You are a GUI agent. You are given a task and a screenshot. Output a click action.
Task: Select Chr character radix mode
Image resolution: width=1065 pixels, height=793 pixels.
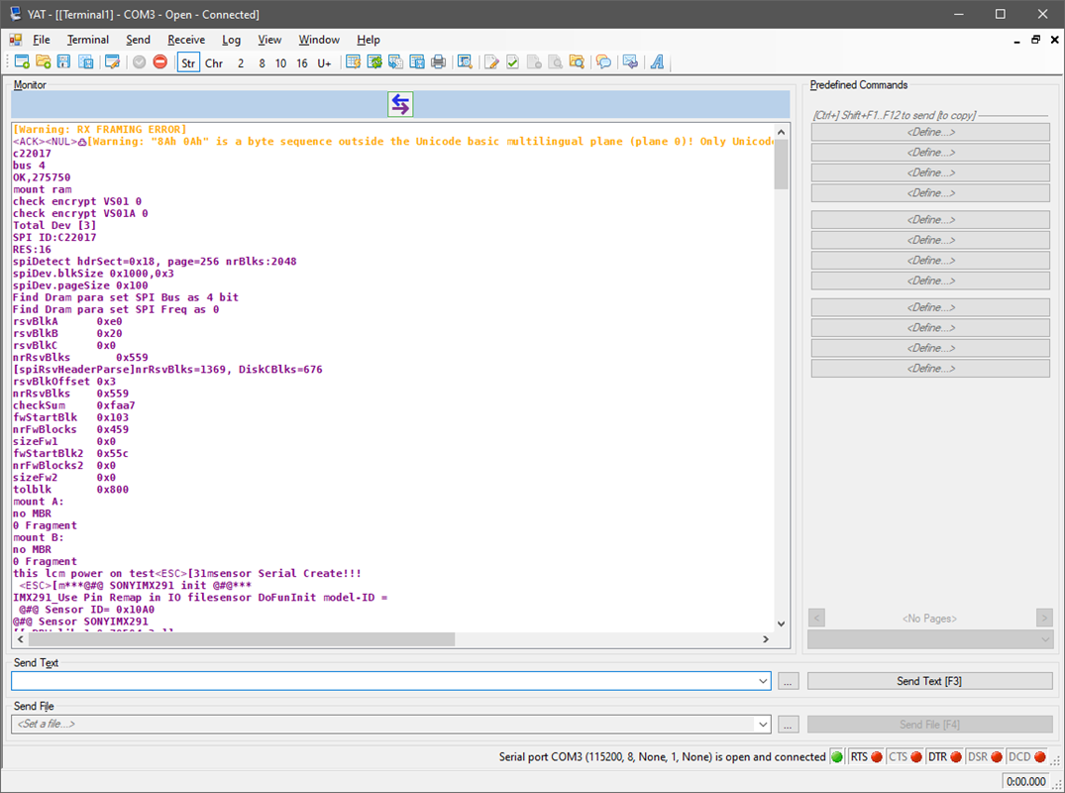click(x=214, y=63)
